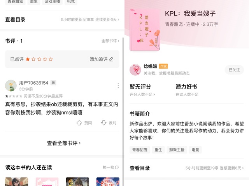Expand 全部书评 chevron link
This screenshot has width=249, height=186.
pyautogui.click(x=110, y=41)
